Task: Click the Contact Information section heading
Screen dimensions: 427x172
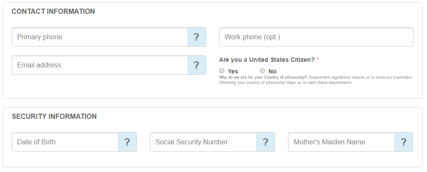Action: [53, 11]
